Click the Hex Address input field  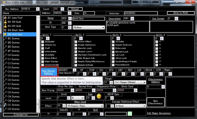coord(29,9)
